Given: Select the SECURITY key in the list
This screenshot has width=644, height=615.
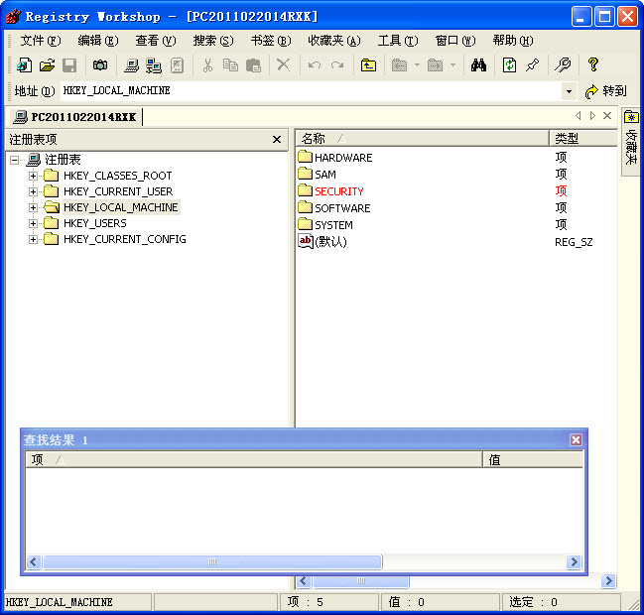Looking at the screenshot, I should (338, 191).
